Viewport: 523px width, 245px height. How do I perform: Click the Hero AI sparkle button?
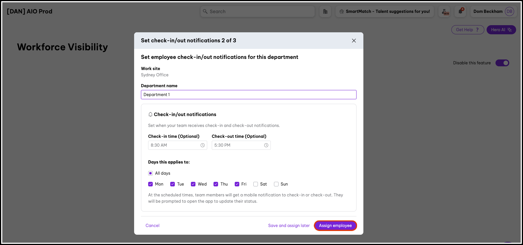501,30
